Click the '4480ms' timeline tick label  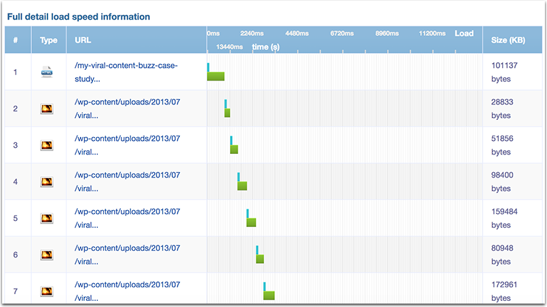tap(297, 33)
